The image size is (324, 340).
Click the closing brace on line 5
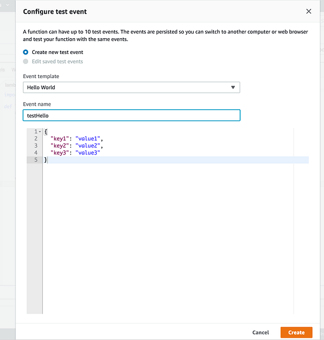point(46,160)
